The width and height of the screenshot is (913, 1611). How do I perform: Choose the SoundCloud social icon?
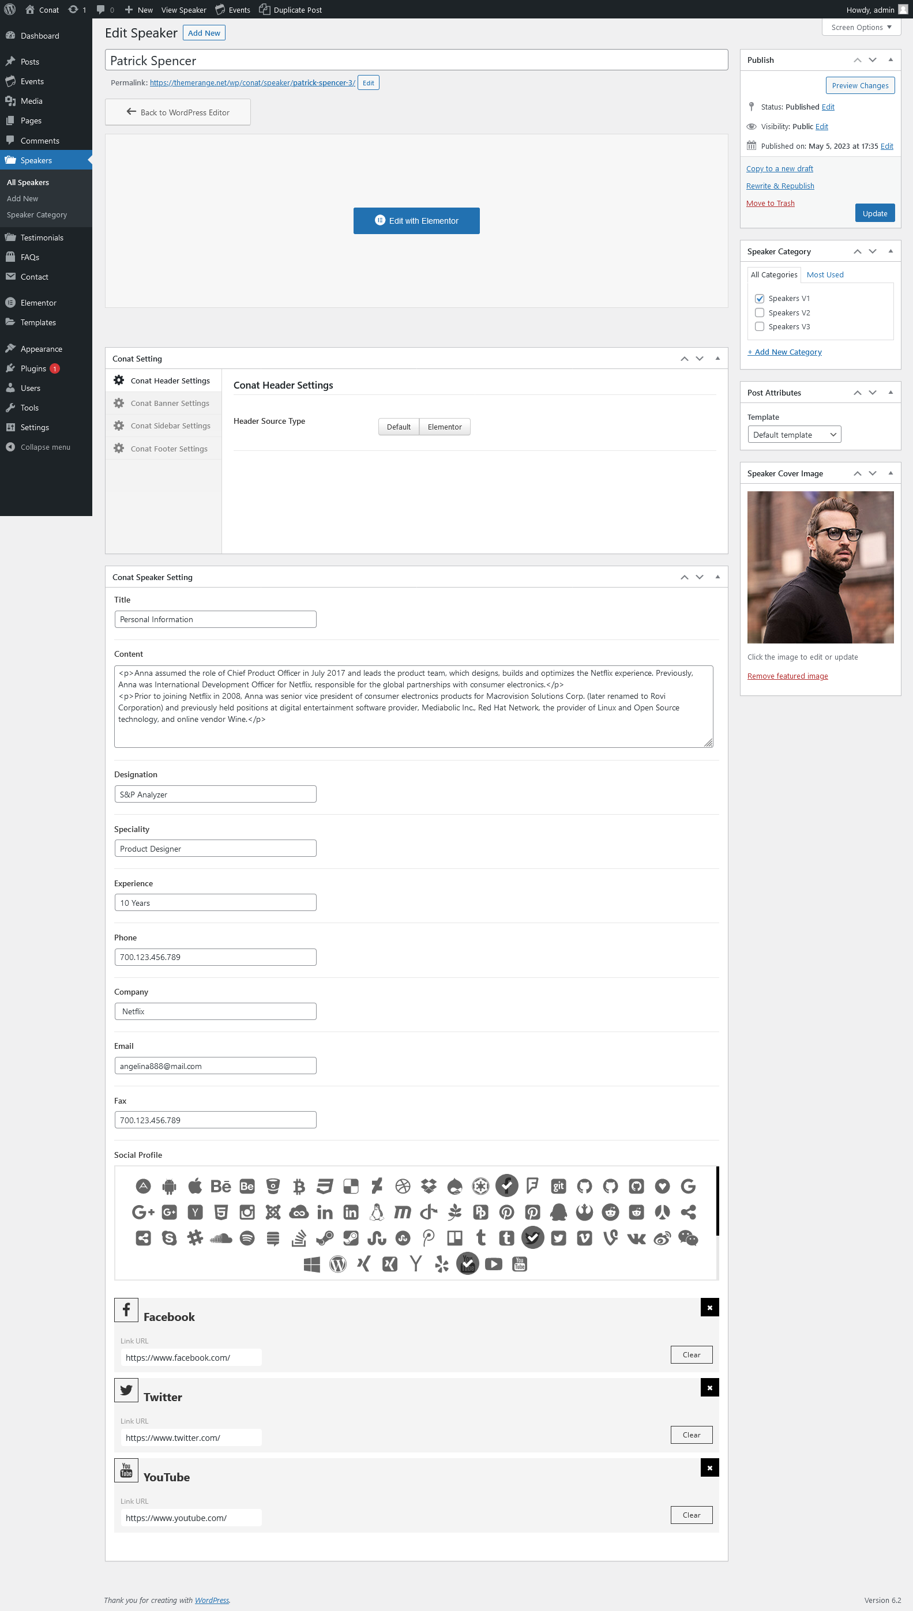tap(221, 1238)
